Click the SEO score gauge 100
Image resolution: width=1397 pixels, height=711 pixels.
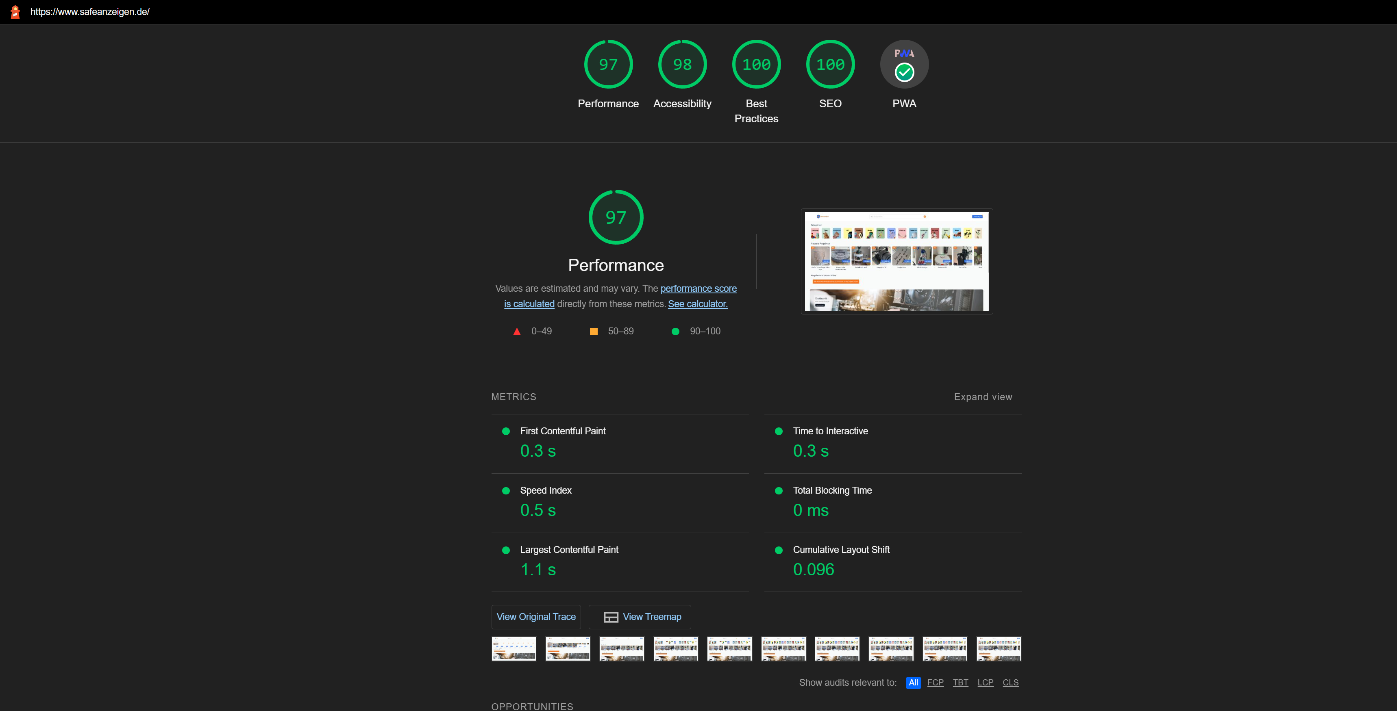click(830, 65)
